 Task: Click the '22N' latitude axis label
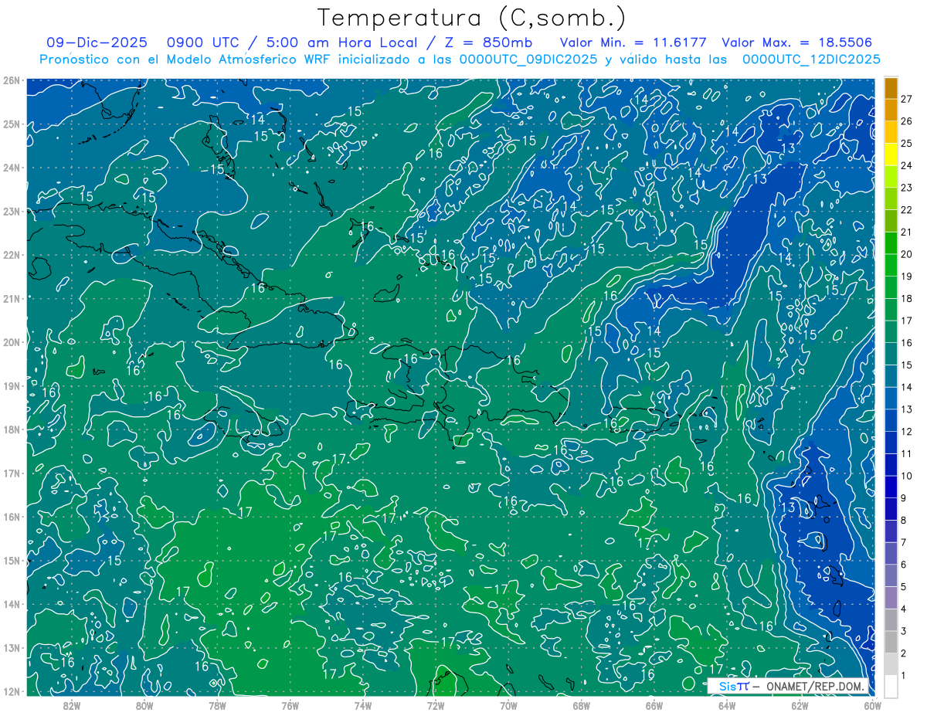click(x=12, y=255)
